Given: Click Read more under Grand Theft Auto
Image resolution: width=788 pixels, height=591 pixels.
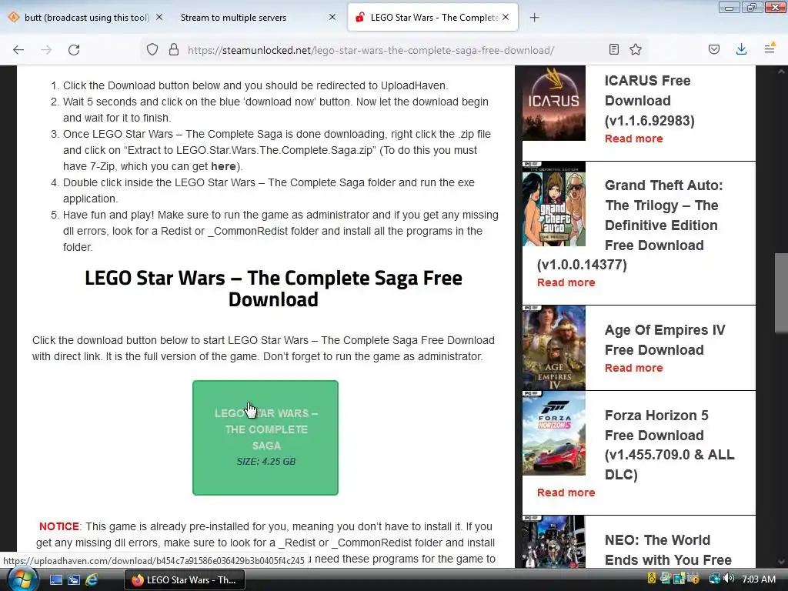Looking at the screenshot, I should [x=566, y=282].
